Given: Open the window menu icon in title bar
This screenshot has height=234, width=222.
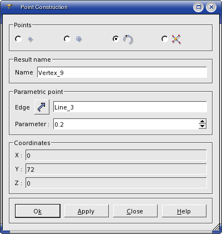Looking at the screenshot, I should click(9, 7).
